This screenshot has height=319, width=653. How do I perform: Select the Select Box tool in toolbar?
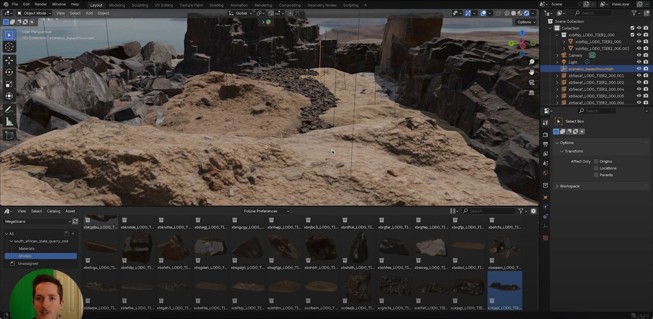coord(9,35)
